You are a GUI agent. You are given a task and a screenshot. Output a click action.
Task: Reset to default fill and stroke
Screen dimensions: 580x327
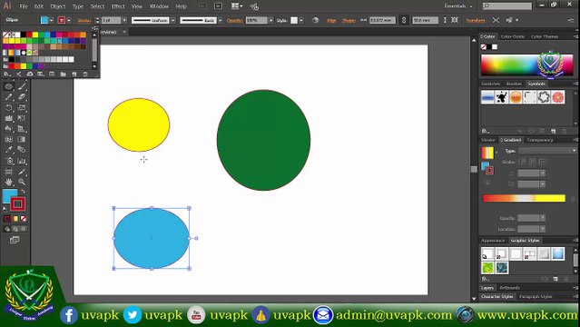tap(5, 210)
